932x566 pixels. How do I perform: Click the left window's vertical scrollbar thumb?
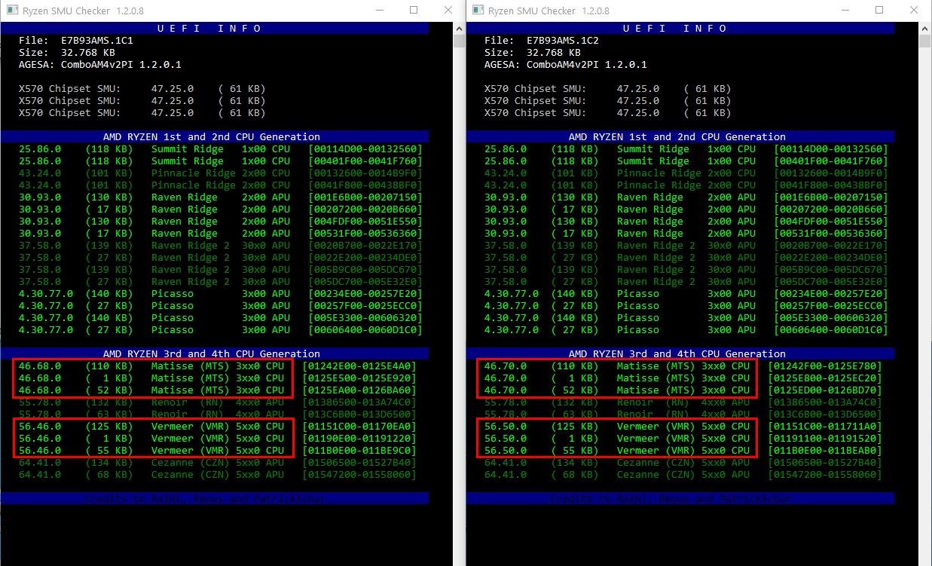459,41
